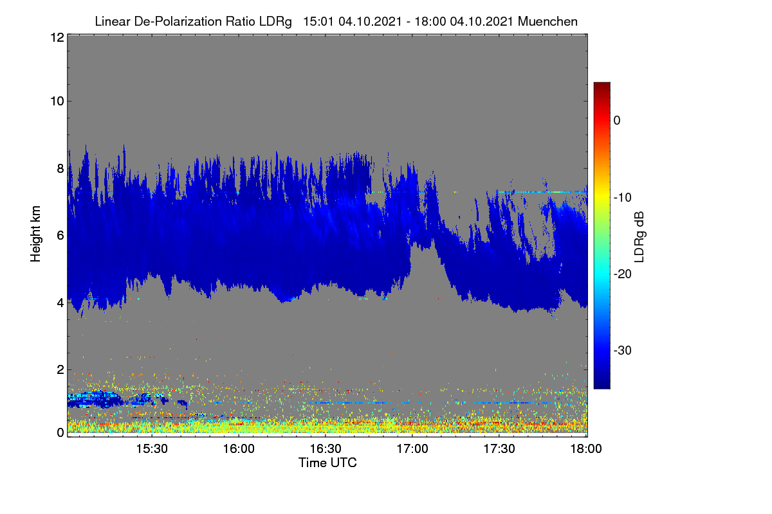
Task: Click the yellow -10 dB colorbar region
Action: click(x=602, y=197)
